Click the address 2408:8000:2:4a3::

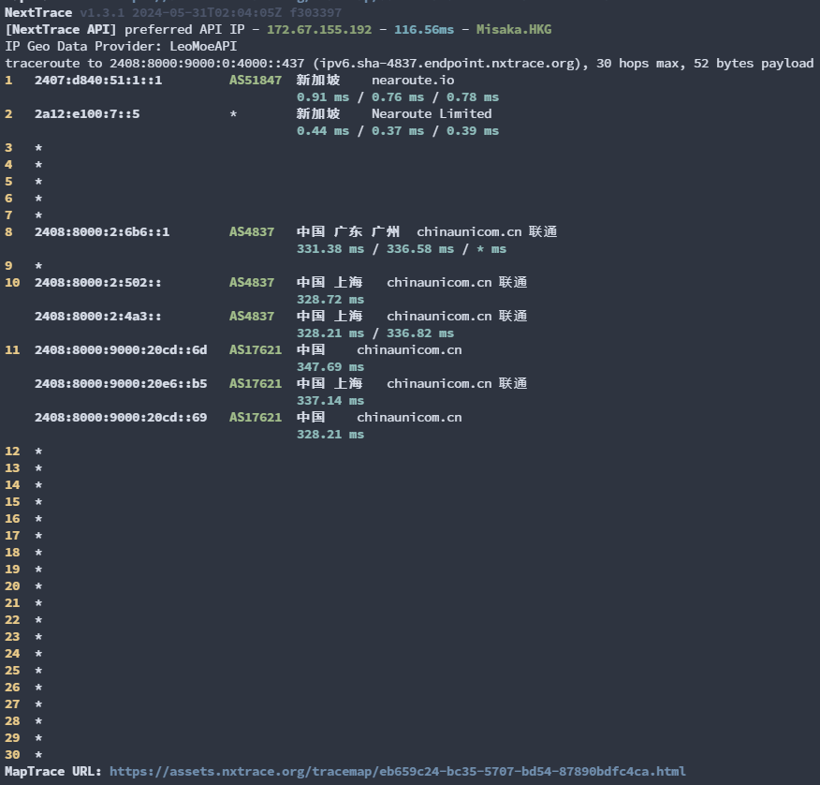pos(98,316)
